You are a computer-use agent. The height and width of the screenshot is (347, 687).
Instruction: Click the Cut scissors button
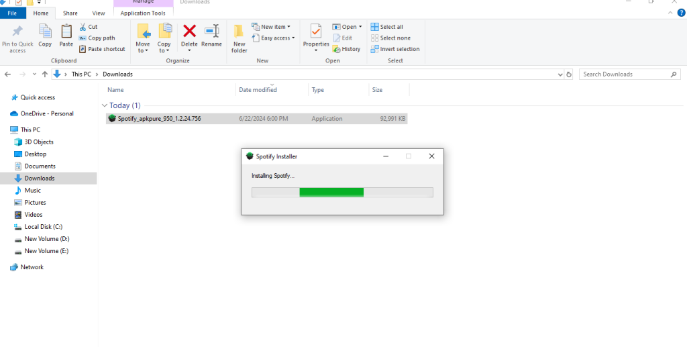tap(88, 27)
